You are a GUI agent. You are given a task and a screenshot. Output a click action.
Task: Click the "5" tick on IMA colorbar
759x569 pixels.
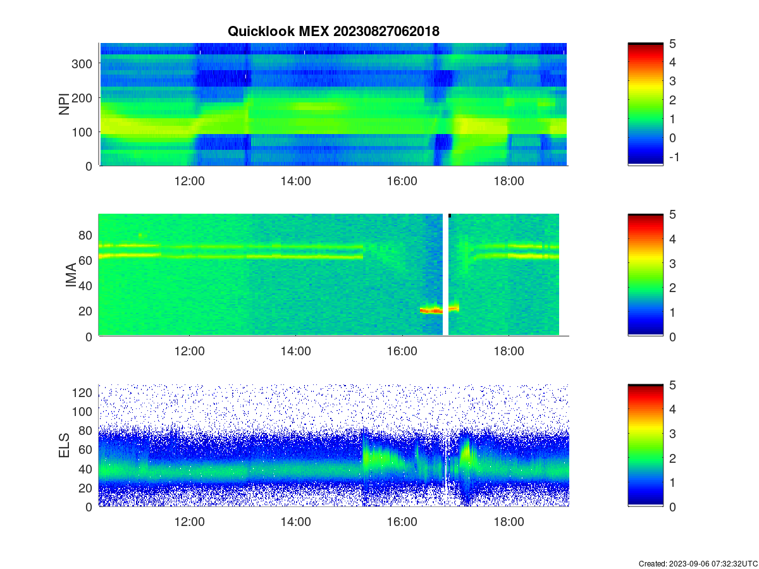click(672, 214)
